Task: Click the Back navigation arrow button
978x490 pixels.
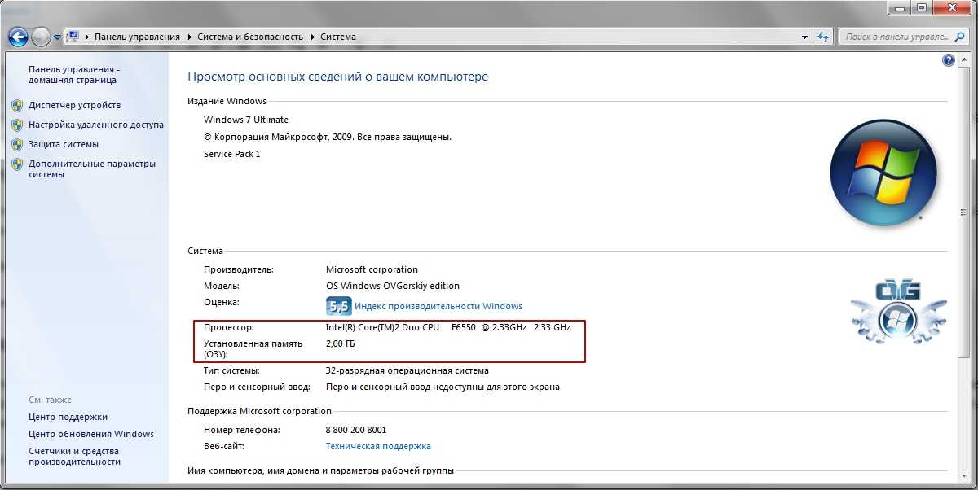Action: pyautogui.click(x=18, y=37)
